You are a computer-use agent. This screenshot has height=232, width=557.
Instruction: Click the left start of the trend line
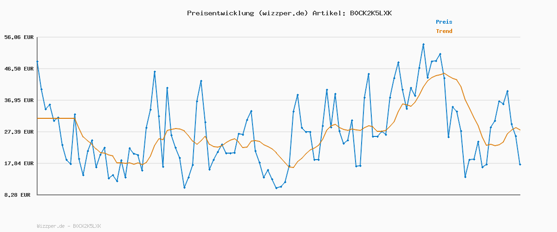click(38, 118)
